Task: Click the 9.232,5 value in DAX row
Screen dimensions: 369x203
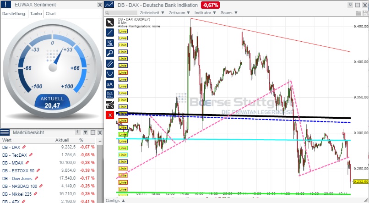Action: point(69,147)
